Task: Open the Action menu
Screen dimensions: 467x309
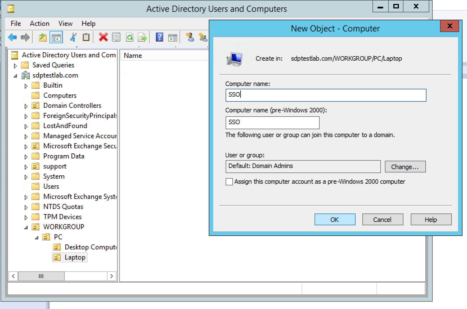Action: tap(39, 24)
